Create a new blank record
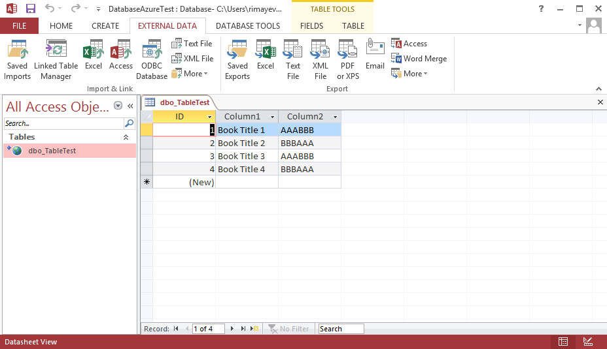Screen dimensions: 607x349 tap(254, 329)
